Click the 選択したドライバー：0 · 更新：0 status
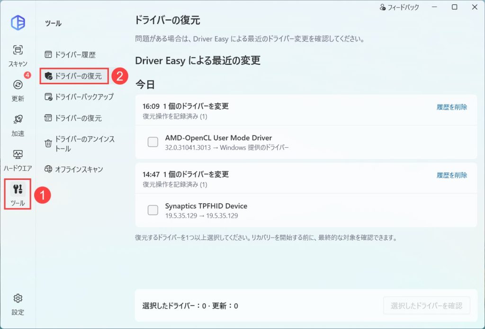Viewport: 485px width, 329px height. tap(190, 306)
